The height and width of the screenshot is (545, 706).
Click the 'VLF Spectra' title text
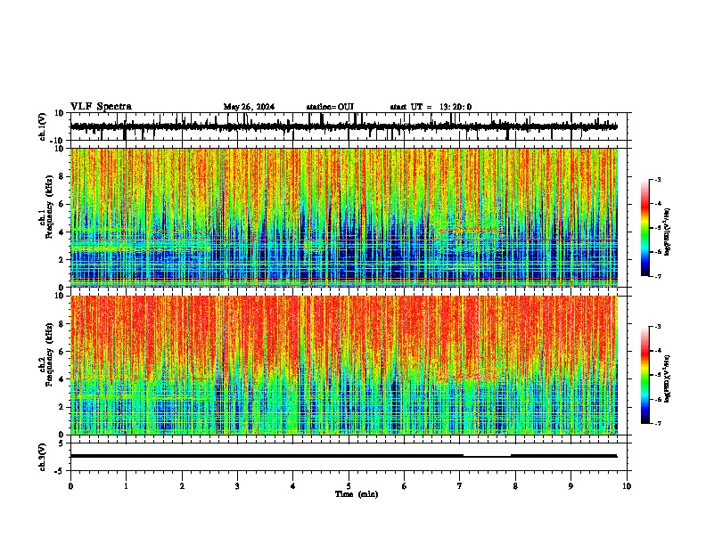tap(101, 107)
